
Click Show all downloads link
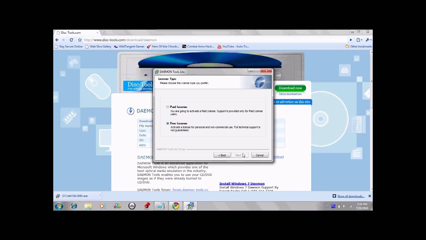[351, 196]
